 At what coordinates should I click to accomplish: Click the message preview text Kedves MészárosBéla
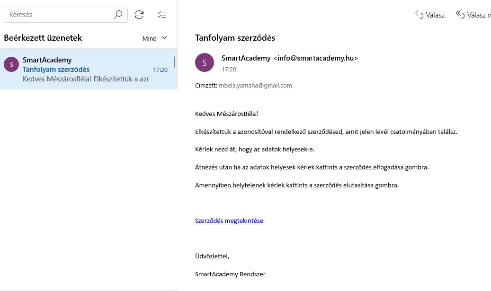[85, 79]
